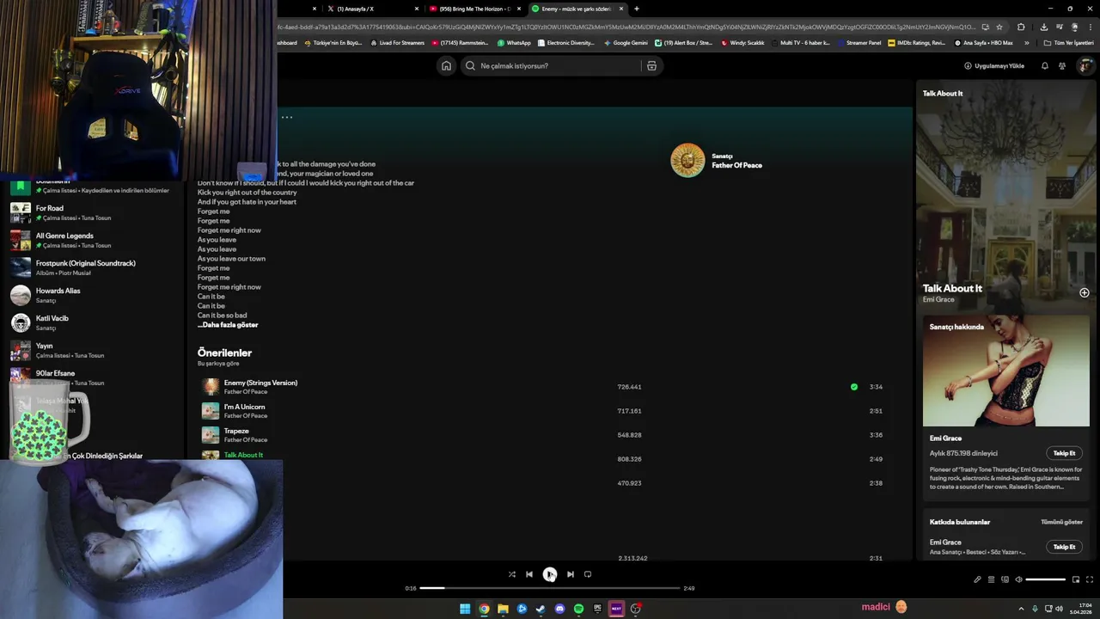
Task: Open Discord from taskbar
Action: (x=559, y=609)
